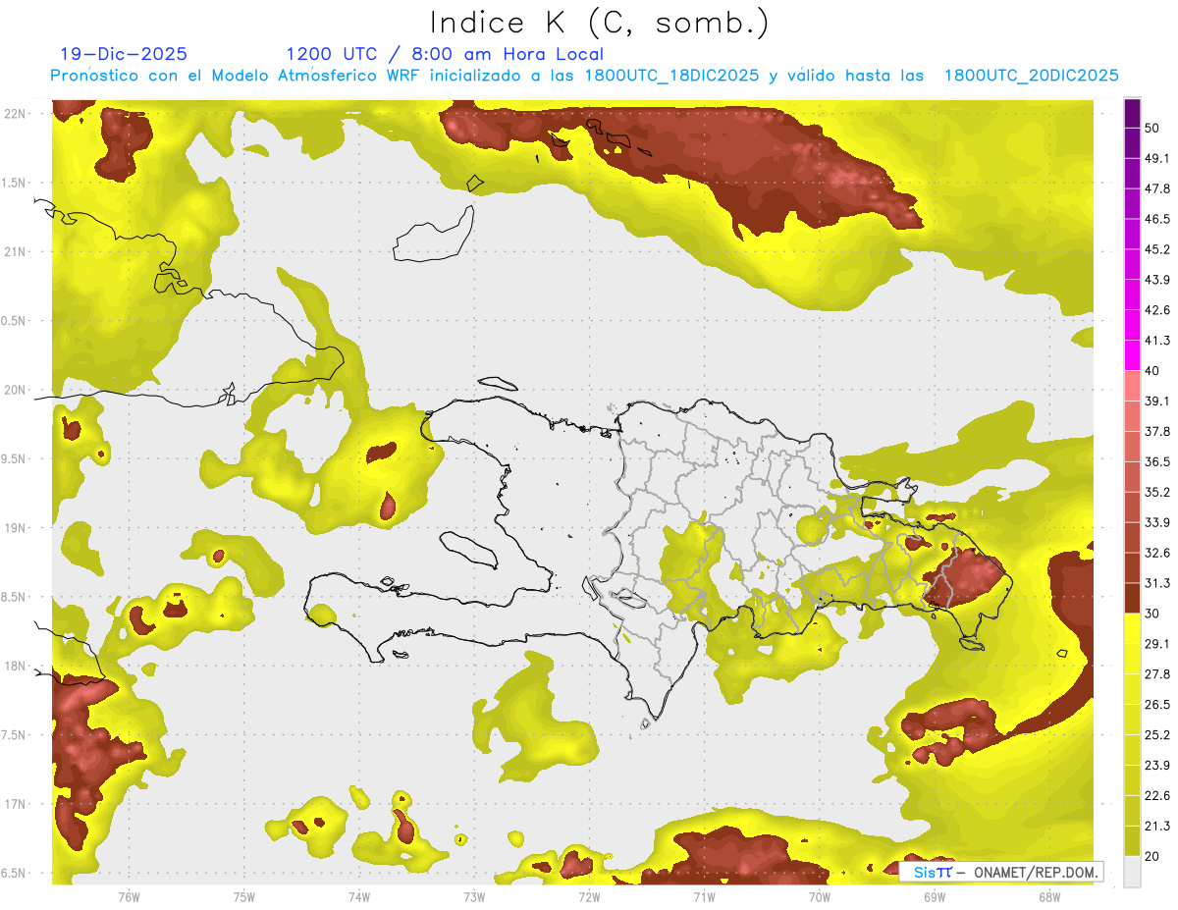Viewport: 1178px width, 910px height.
Task: Click the light gray legend swatch below 20
Action: 1132,872
